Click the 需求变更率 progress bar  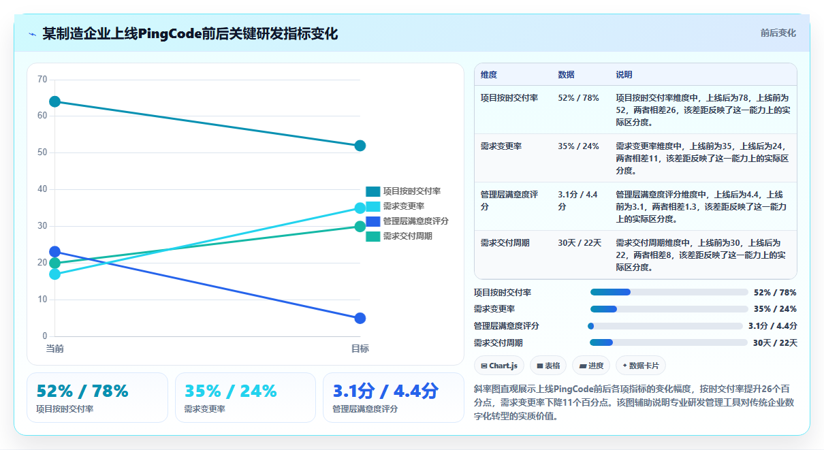pyautogui.click(x=669, y=309)
